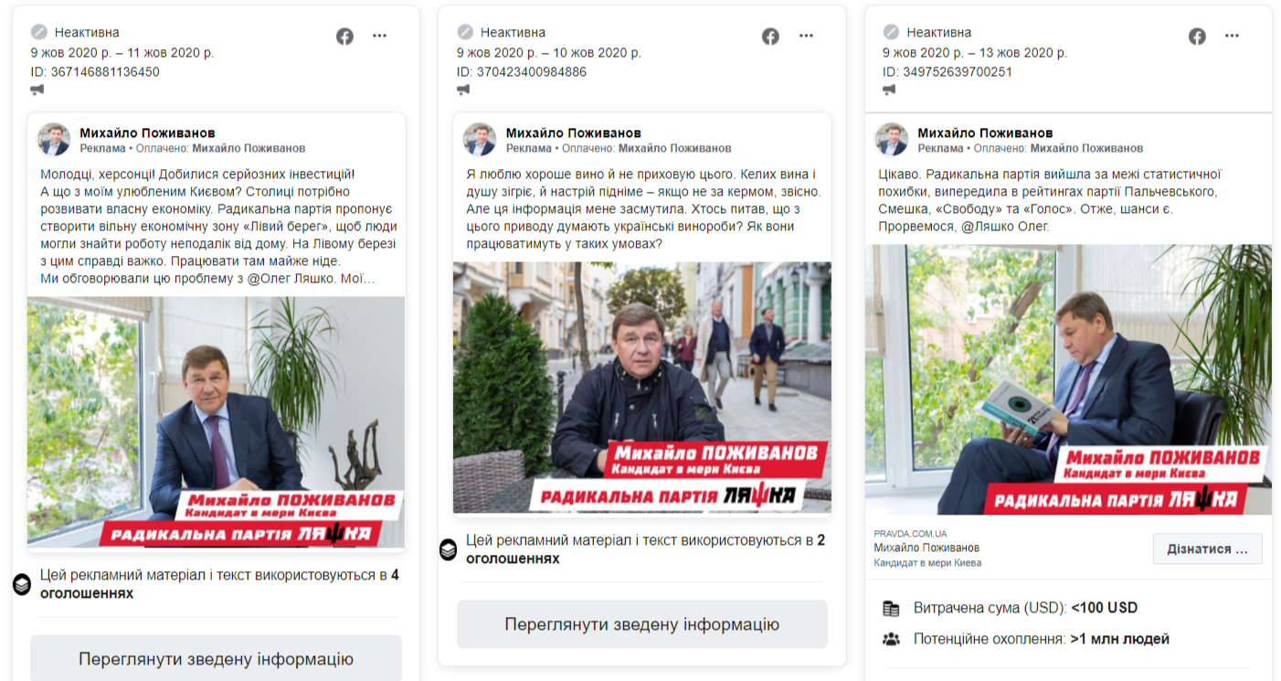
Task: Click Facebook platform icon on third ad card
Action: [x=1198, y=37]
